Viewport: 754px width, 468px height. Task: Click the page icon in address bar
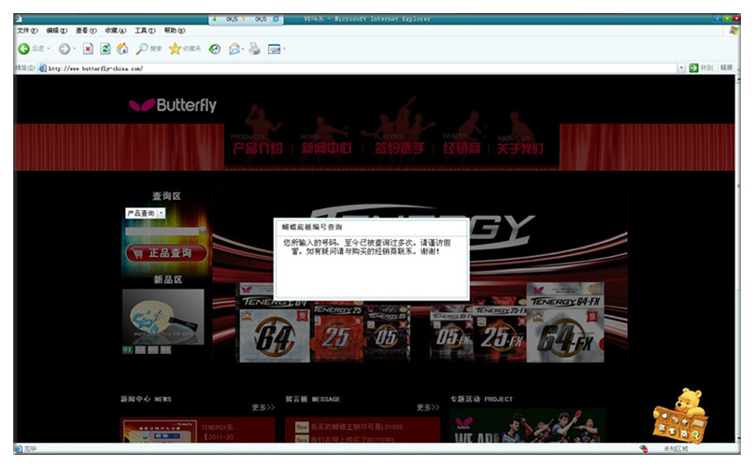[42, 68]
